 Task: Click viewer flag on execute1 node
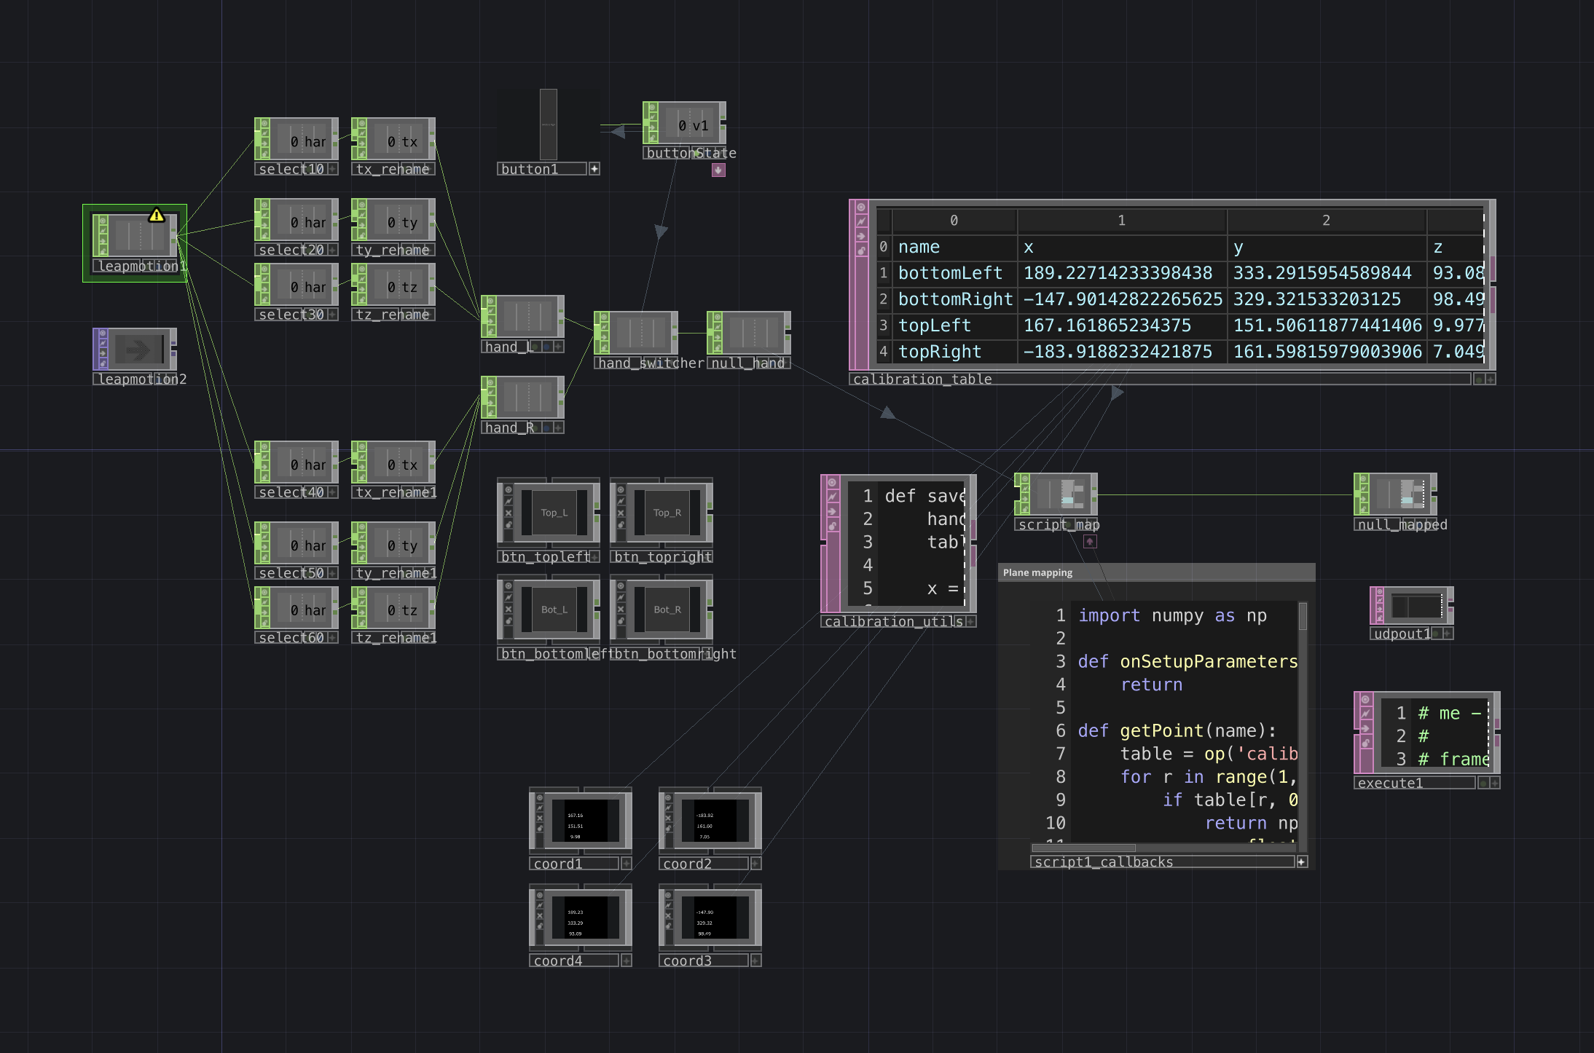(1365, 700)
